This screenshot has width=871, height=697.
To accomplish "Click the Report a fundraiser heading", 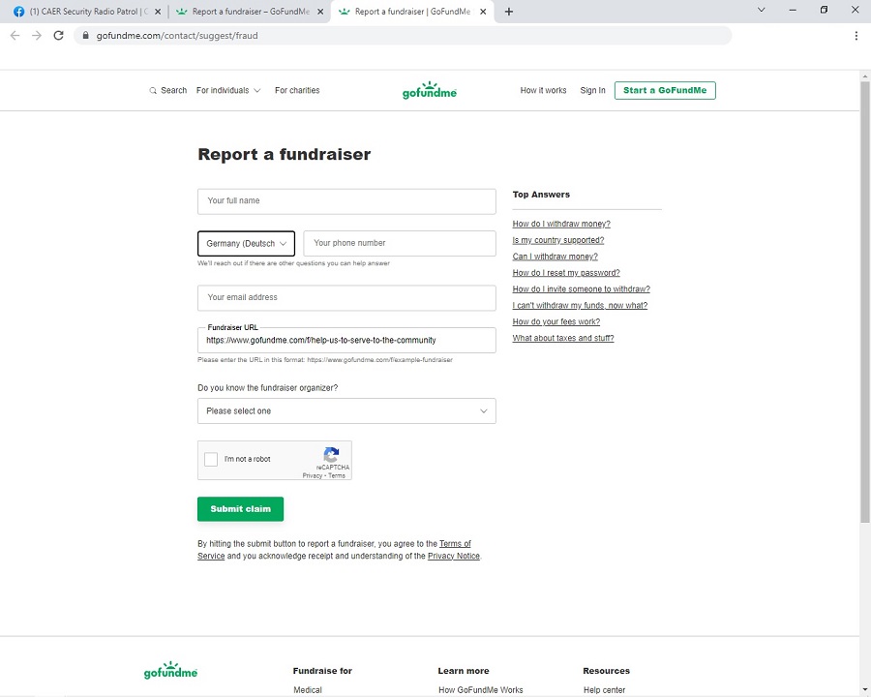I will [x=284, y=155].
